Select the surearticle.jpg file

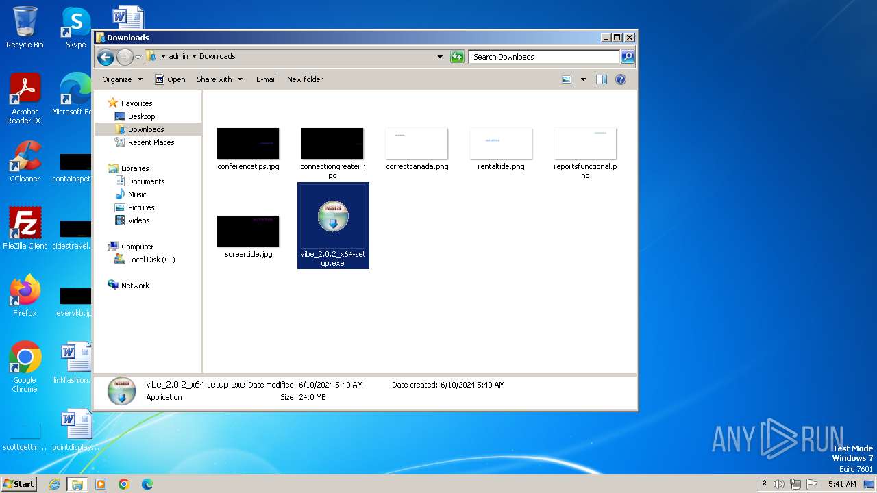pos(248,236)
